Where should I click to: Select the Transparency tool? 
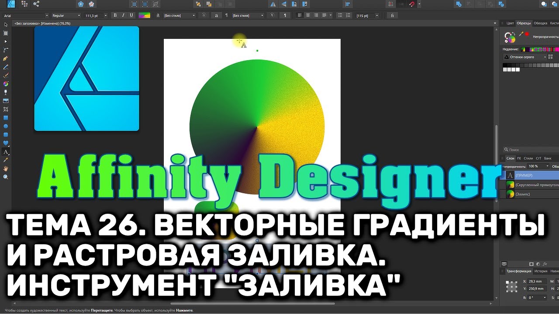(6, 92)
